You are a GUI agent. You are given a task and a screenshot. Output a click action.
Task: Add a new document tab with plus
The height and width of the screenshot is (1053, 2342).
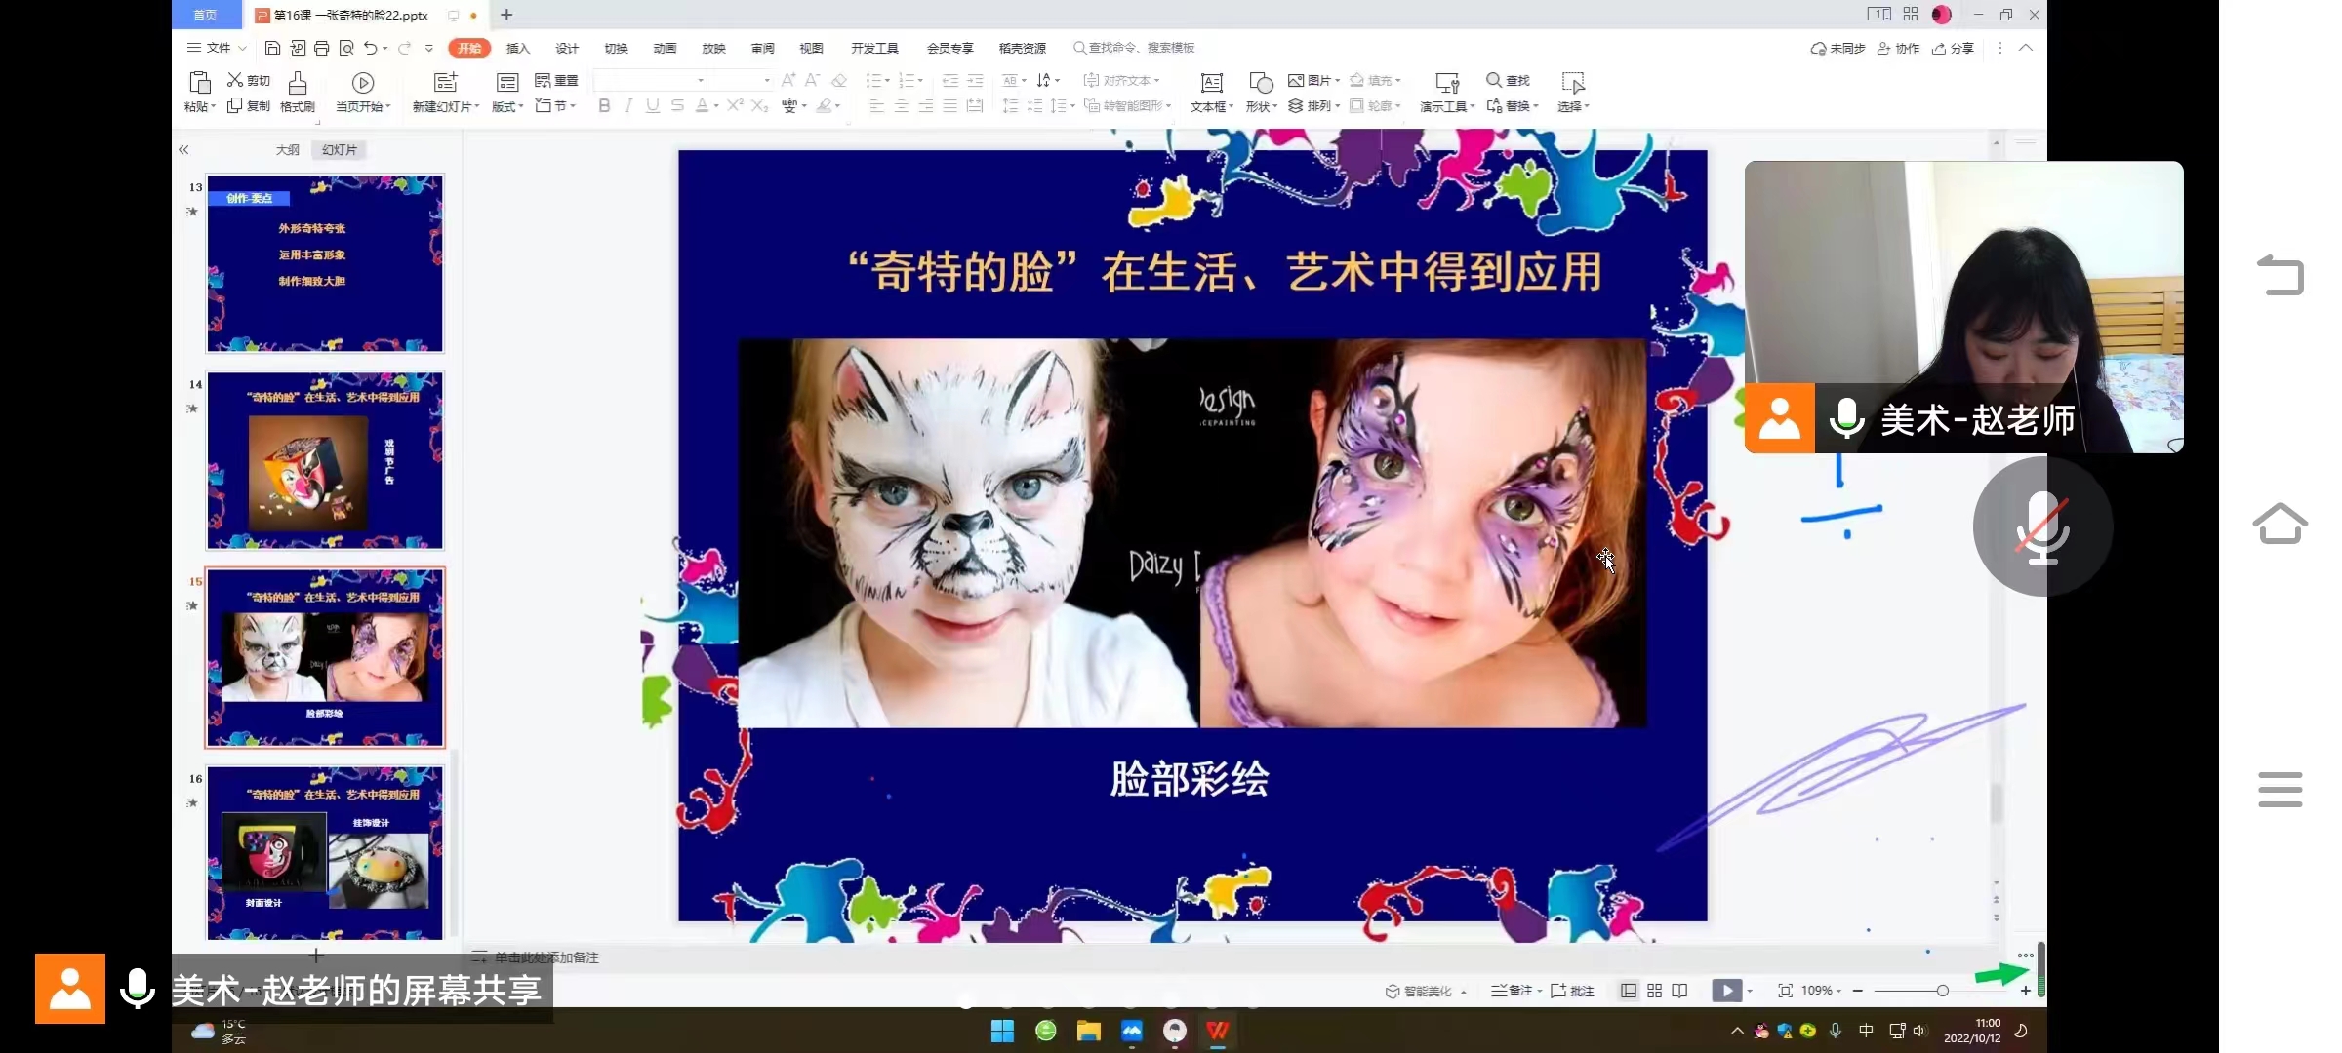pyautogui.click(x=506, y=15)
